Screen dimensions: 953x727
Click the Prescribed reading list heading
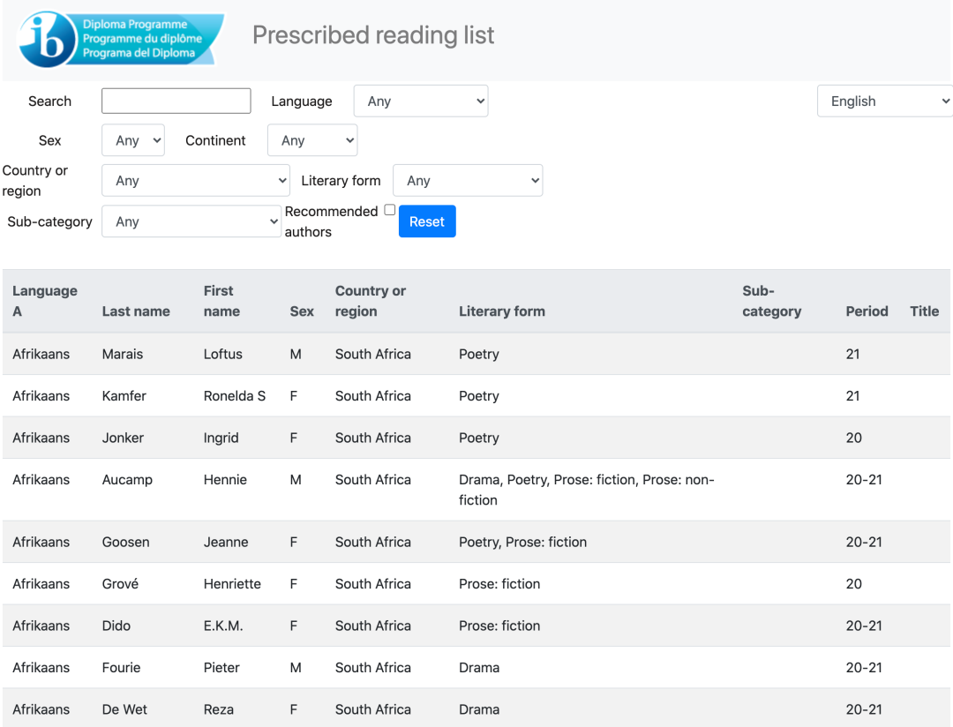(x=373, y=35)
